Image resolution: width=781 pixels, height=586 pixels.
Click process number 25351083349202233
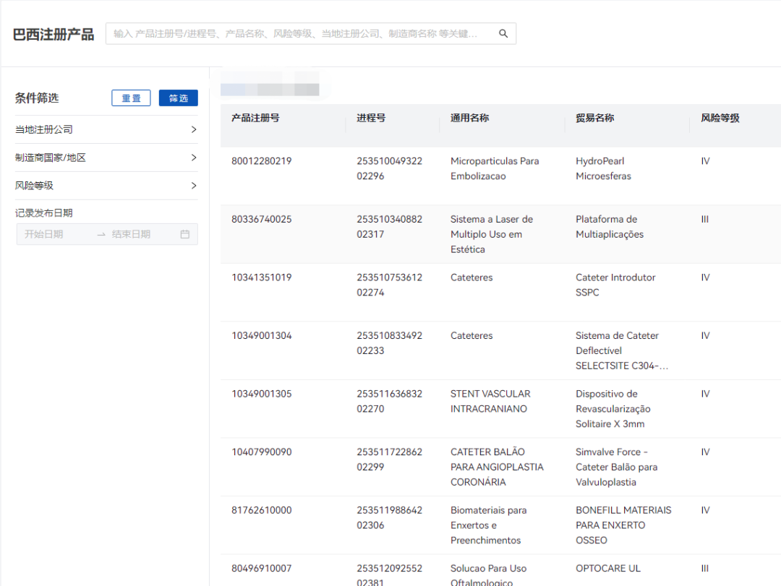[x=390, y=343]
